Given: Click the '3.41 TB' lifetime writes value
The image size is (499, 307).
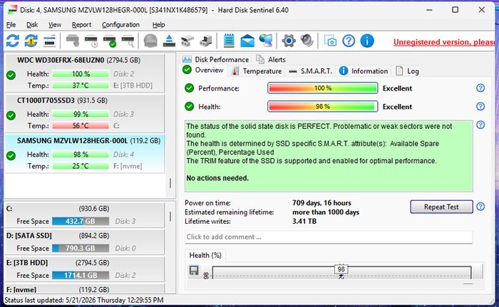Looking at the screenshot, I should [x=304, y=221].
